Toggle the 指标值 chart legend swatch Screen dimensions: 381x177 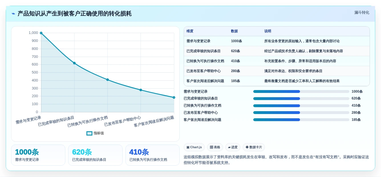click(89, 133)
